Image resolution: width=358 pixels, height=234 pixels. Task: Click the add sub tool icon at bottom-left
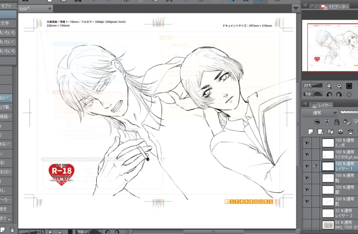(2, 229)
